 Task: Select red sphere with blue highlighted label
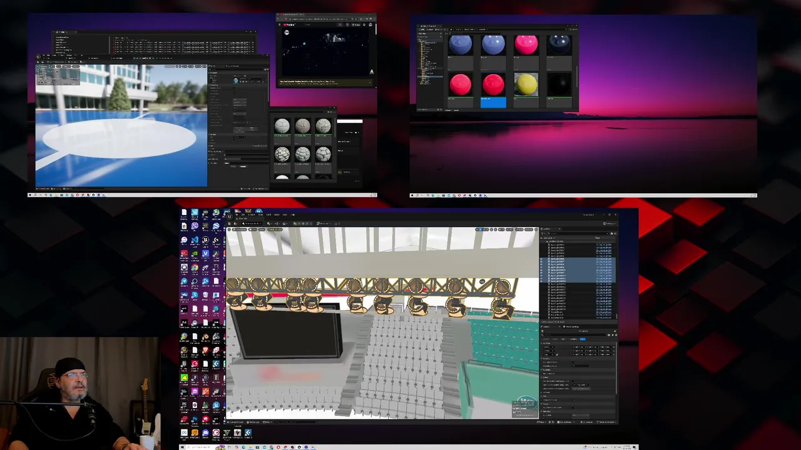click(493, 84)
